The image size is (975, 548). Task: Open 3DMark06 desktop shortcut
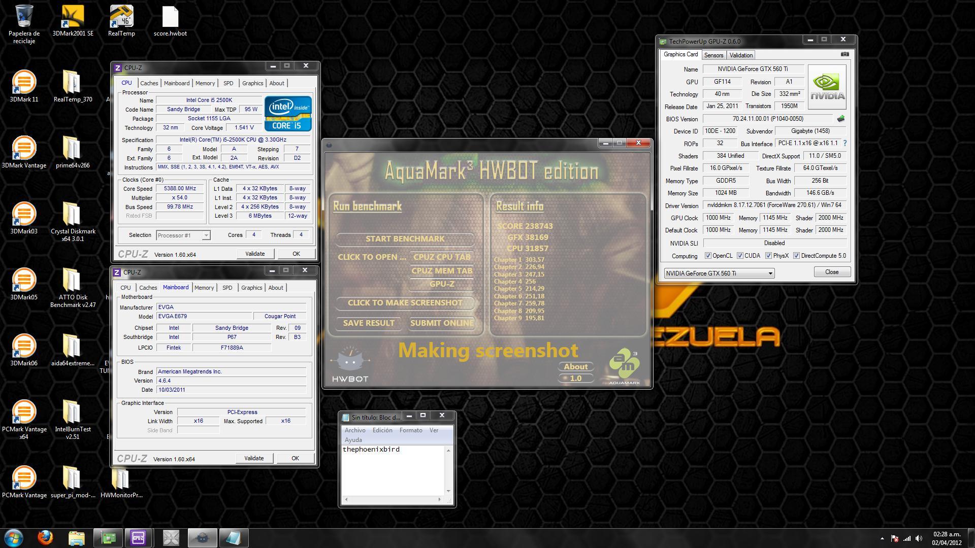pos(24,350)
